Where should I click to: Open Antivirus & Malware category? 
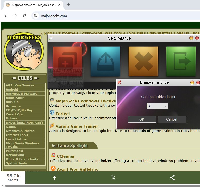point(22,94)
